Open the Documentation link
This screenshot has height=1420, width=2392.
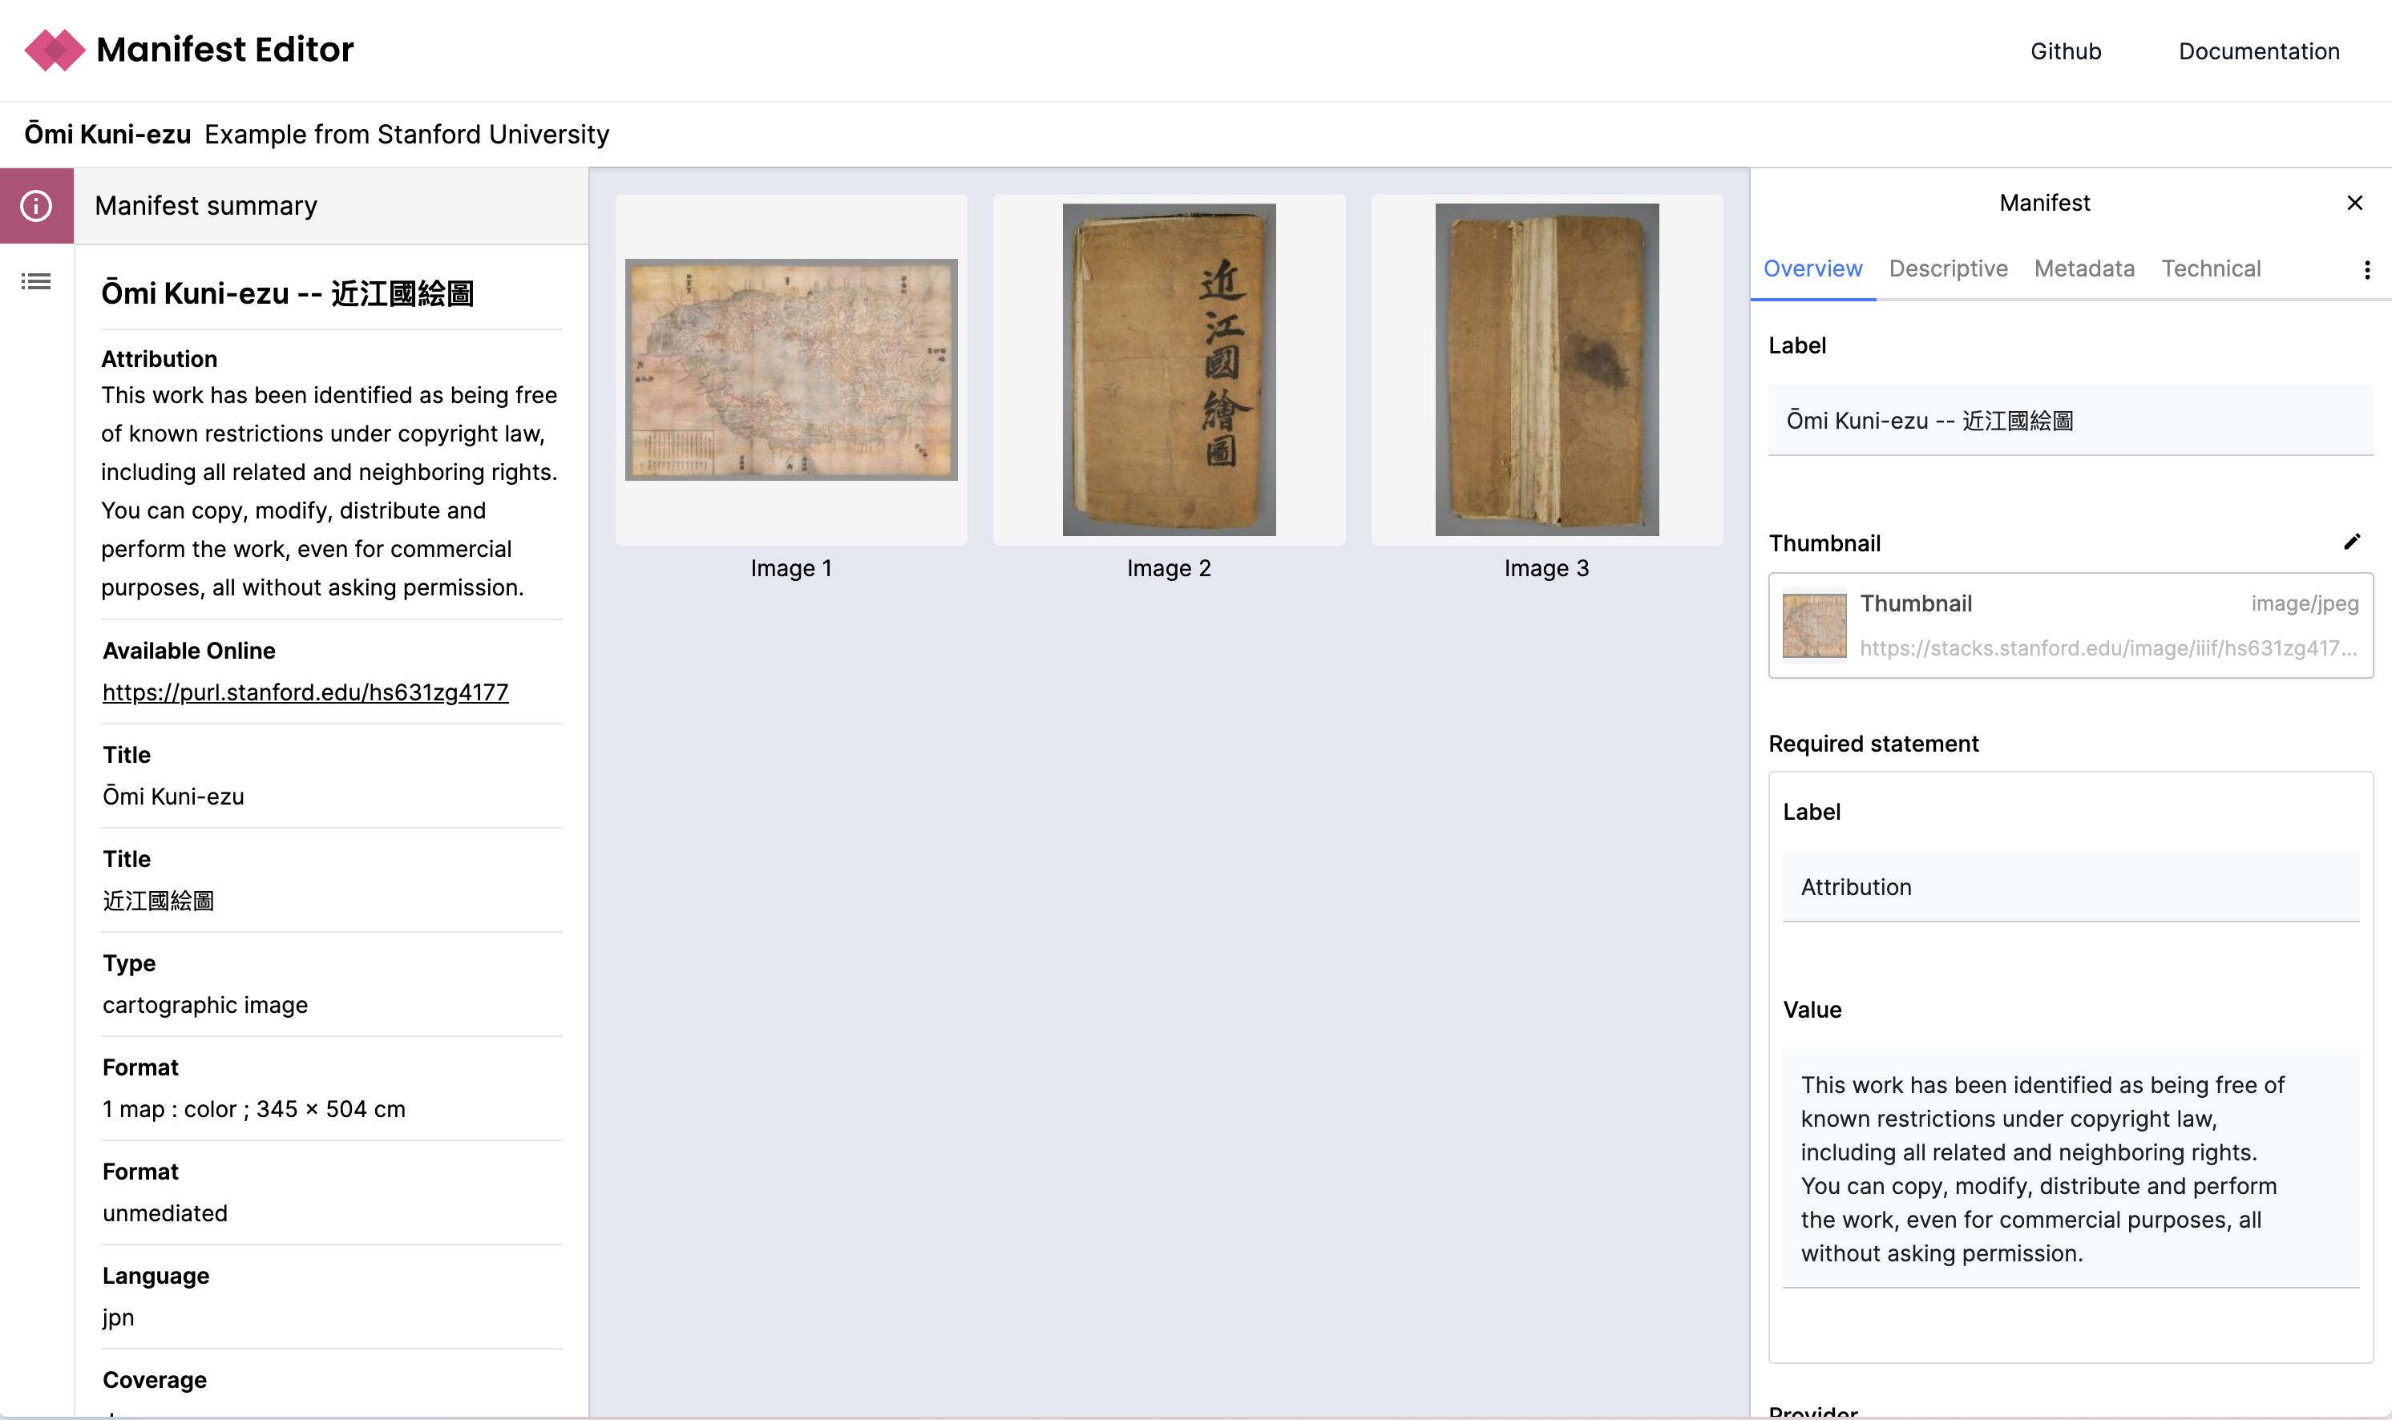[2258, 51]
